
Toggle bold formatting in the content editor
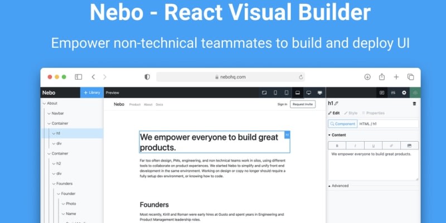click(x=337, y=146)
